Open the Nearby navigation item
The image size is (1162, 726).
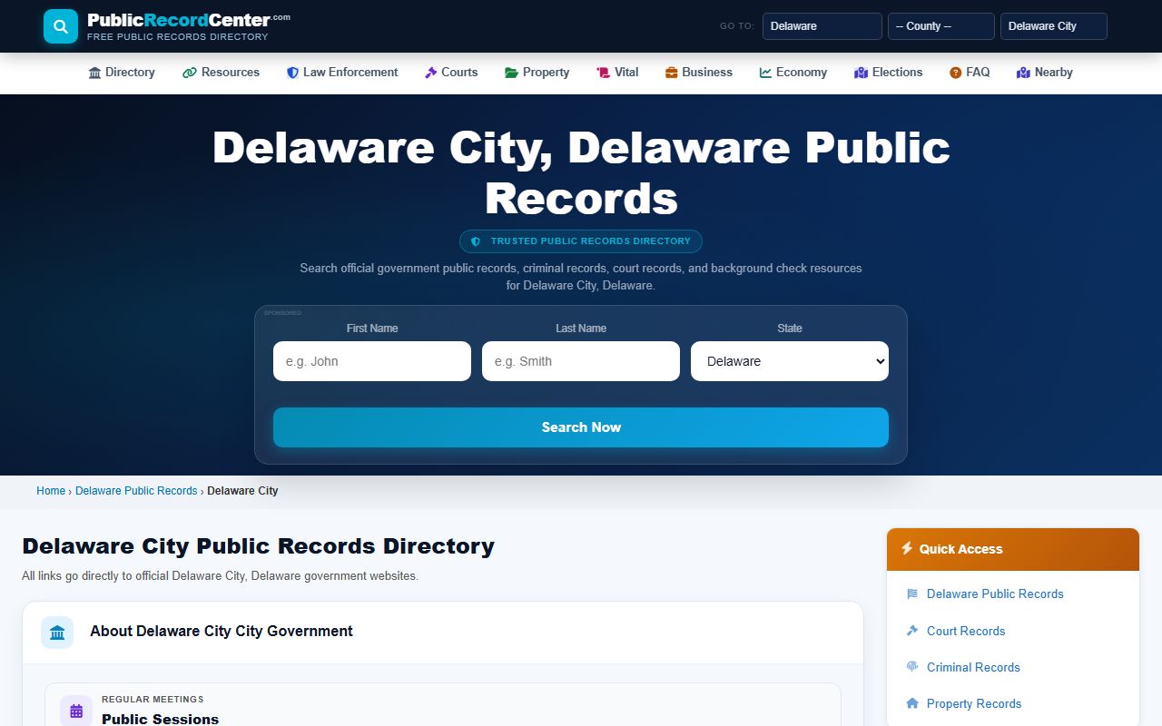pyautogui.click(x=1045, y=73)
